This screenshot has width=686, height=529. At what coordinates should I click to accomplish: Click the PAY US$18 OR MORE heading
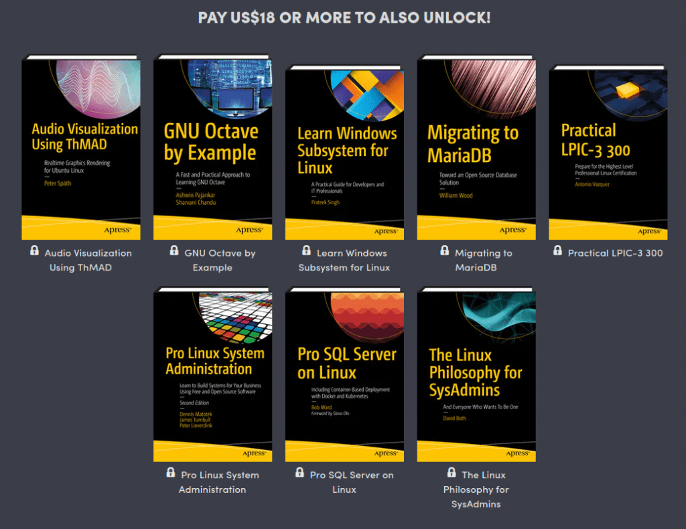coord(343,17)
